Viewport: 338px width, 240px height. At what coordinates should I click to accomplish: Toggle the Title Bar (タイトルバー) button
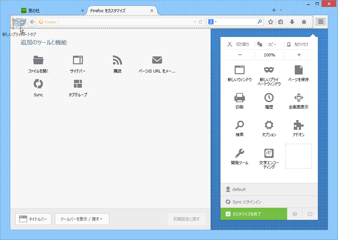[33, 219]
